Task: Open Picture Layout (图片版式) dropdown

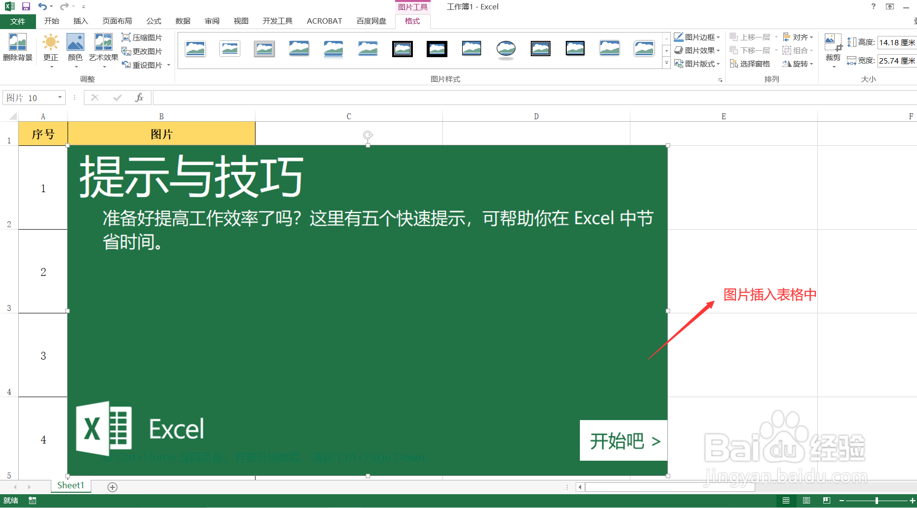Action: click(697, 64)
